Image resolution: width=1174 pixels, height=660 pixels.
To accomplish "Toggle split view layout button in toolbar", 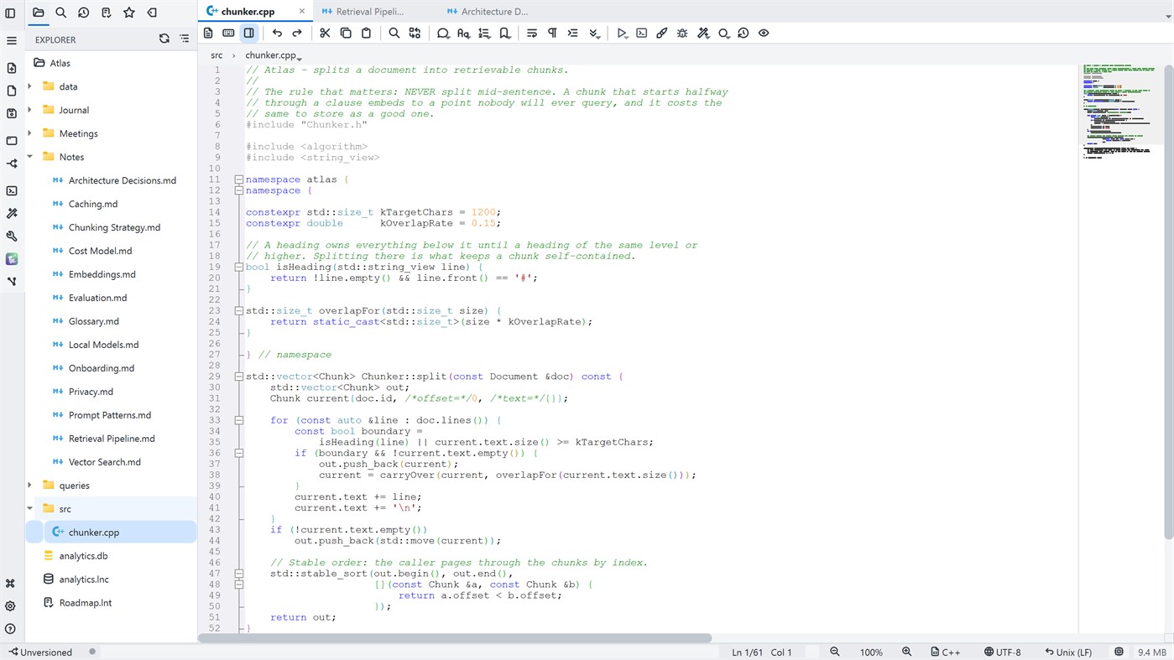I will [x=248, y=33].
